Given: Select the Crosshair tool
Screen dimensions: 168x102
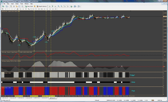Looking at the screenshot, I should coord(6,9).
